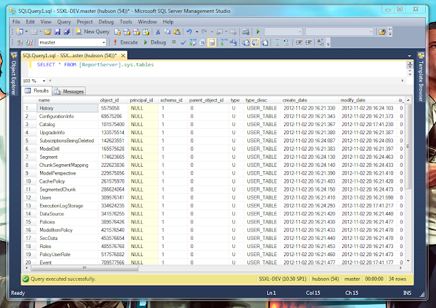Click the Paste clipboard icon
Image resolution: width=436 pixels, height=308 pixels.
(x=177, y=32)
